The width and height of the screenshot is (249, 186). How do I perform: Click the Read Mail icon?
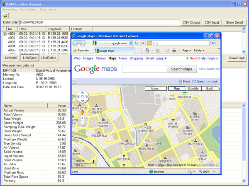pos(167,51)
